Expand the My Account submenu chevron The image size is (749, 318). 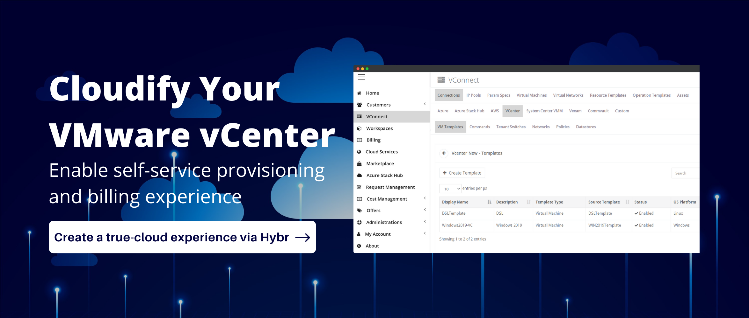pos(425,233)
